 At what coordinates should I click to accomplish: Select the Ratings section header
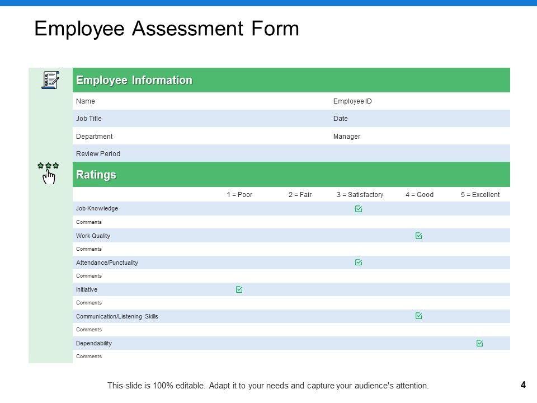96,175
